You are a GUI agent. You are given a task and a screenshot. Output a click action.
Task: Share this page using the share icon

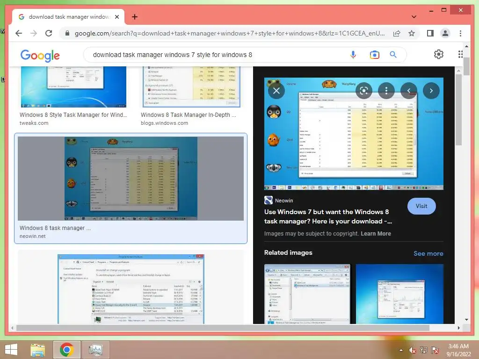(x=397, y=33)
